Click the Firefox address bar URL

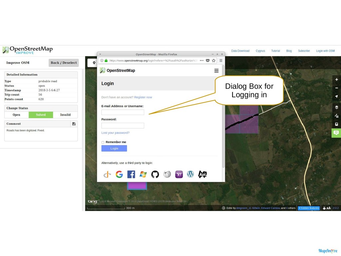[x=153, y=61]
